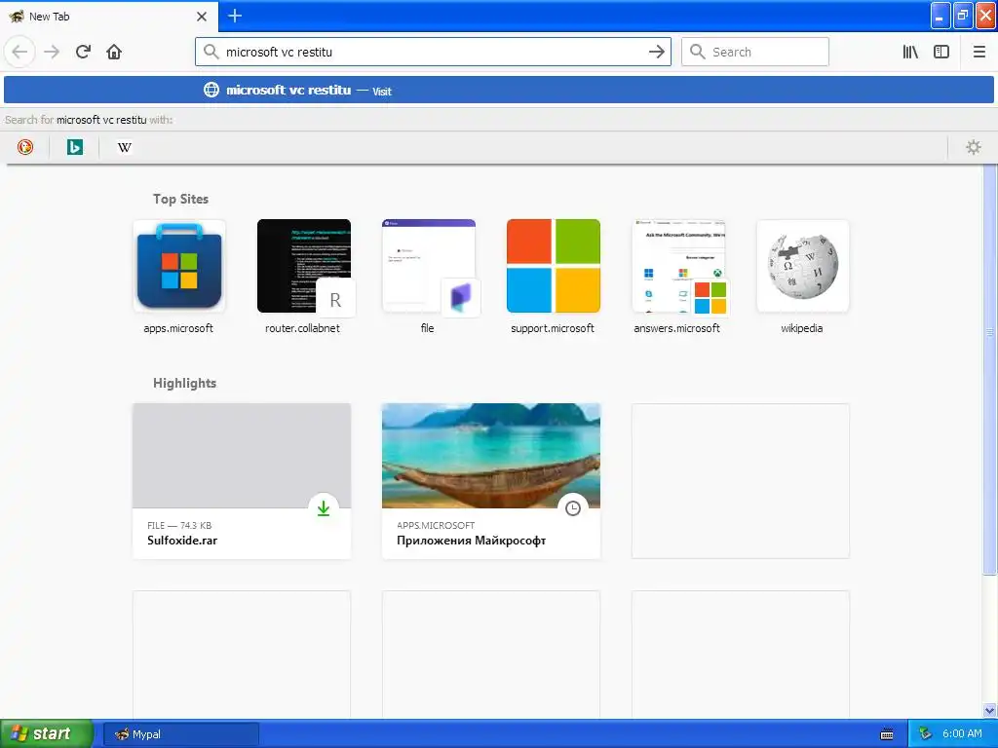The image size is (998, 748).
Task: Open the Приложения Майкрософт highlight card
Action: click(x=491, y=481)
